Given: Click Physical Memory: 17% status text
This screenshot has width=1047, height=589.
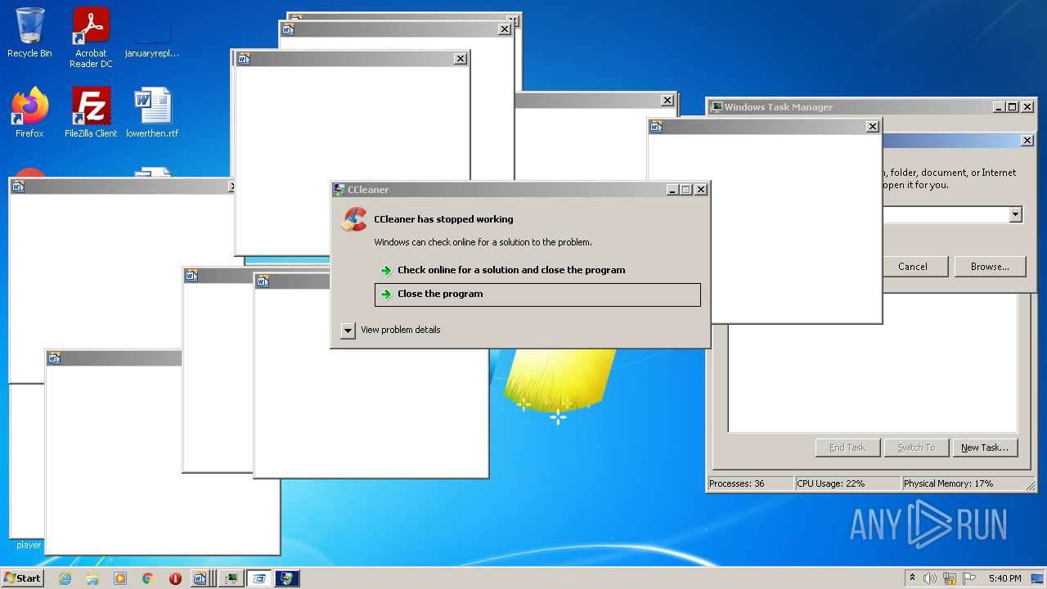Looking at the screenshot, I should [948, 483].
